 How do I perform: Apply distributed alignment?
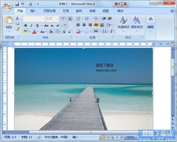click(x=102, y=25)
